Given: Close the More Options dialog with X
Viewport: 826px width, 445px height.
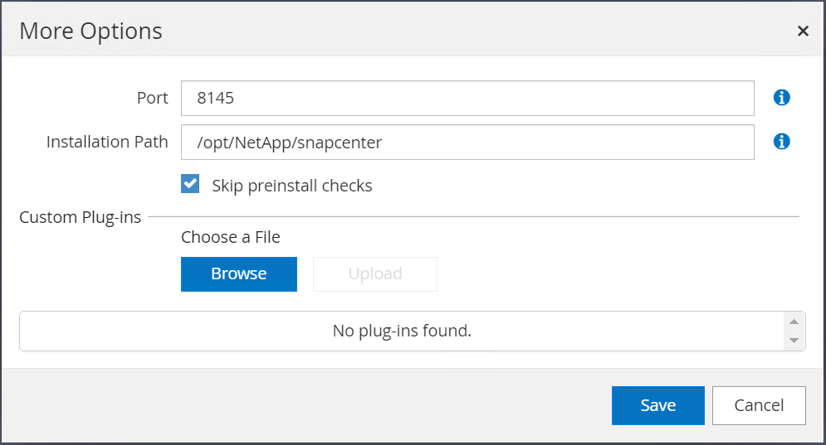Looking at the screenshot, I should [x=803, y=31].
